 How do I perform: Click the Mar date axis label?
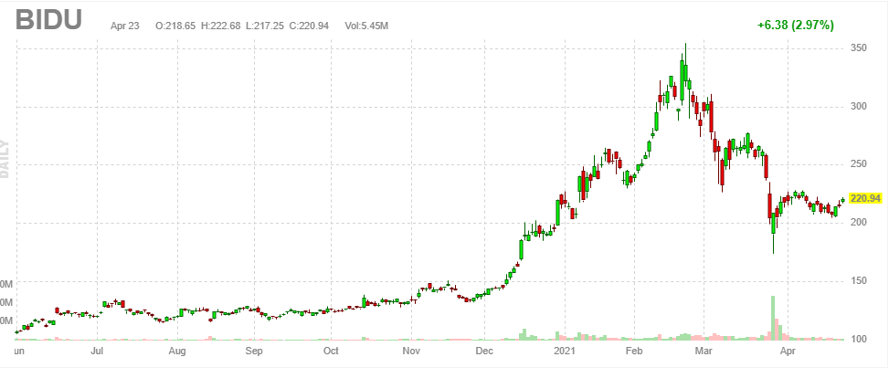tap(704, 352)
